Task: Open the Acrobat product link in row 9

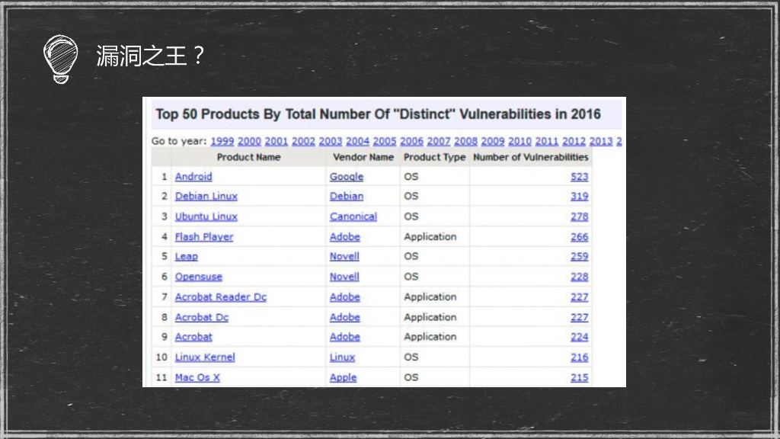Action: [193, 337]
